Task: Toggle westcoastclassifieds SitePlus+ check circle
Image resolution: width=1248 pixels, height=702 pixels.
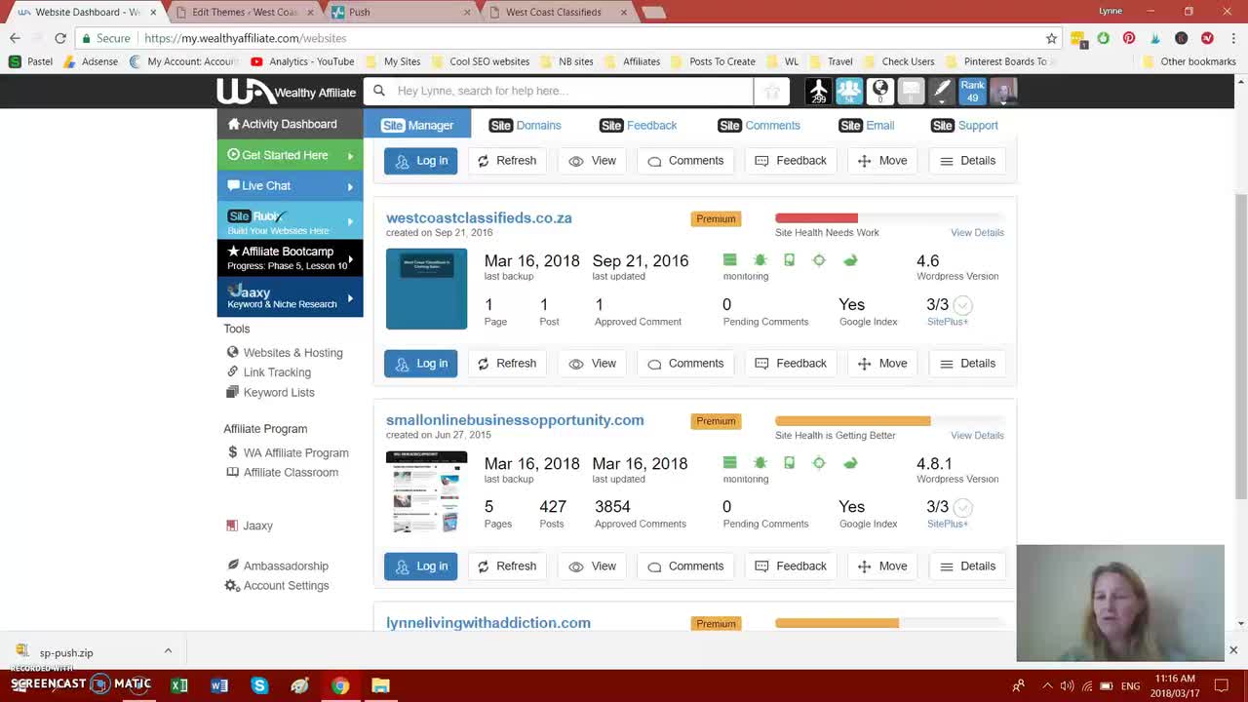Action: click(x=962, y=305)
